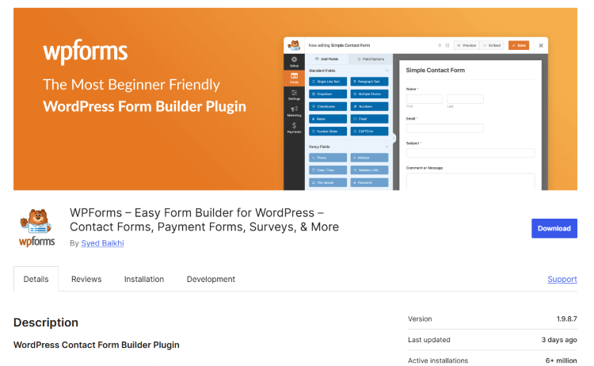Click the Comment or Message text area
The image size is (594, 366).
point(470,182)
